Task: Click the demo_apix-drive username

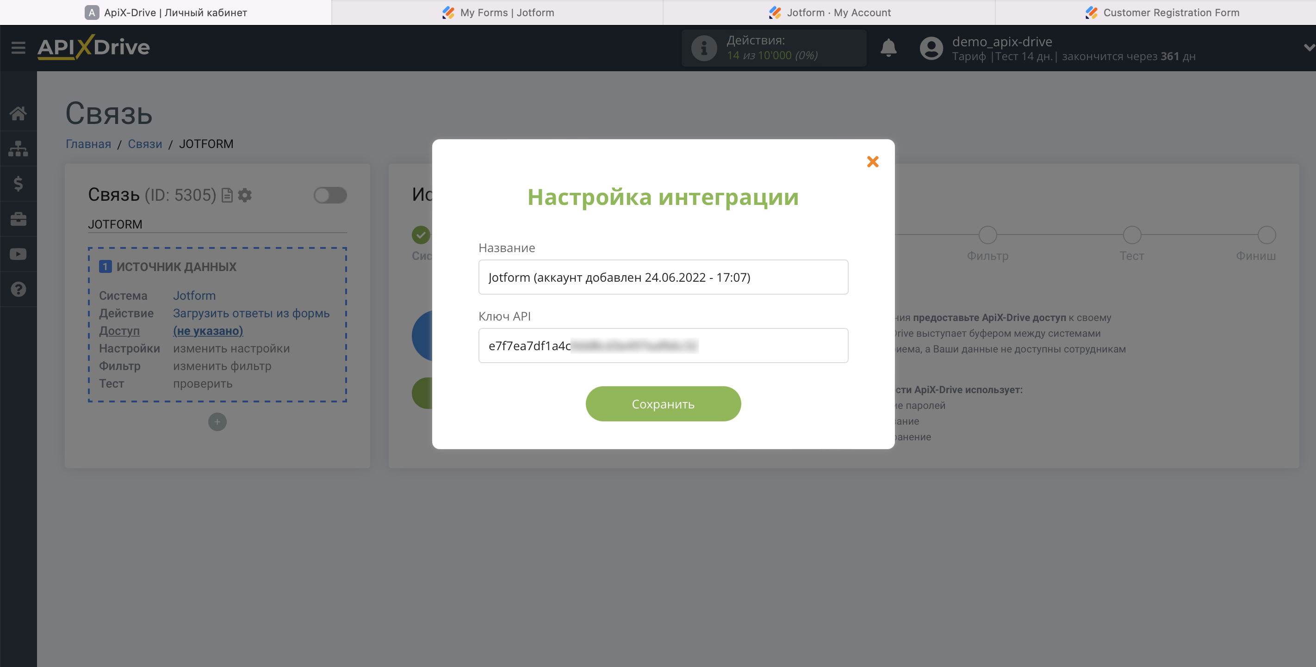Action: 1002,41
